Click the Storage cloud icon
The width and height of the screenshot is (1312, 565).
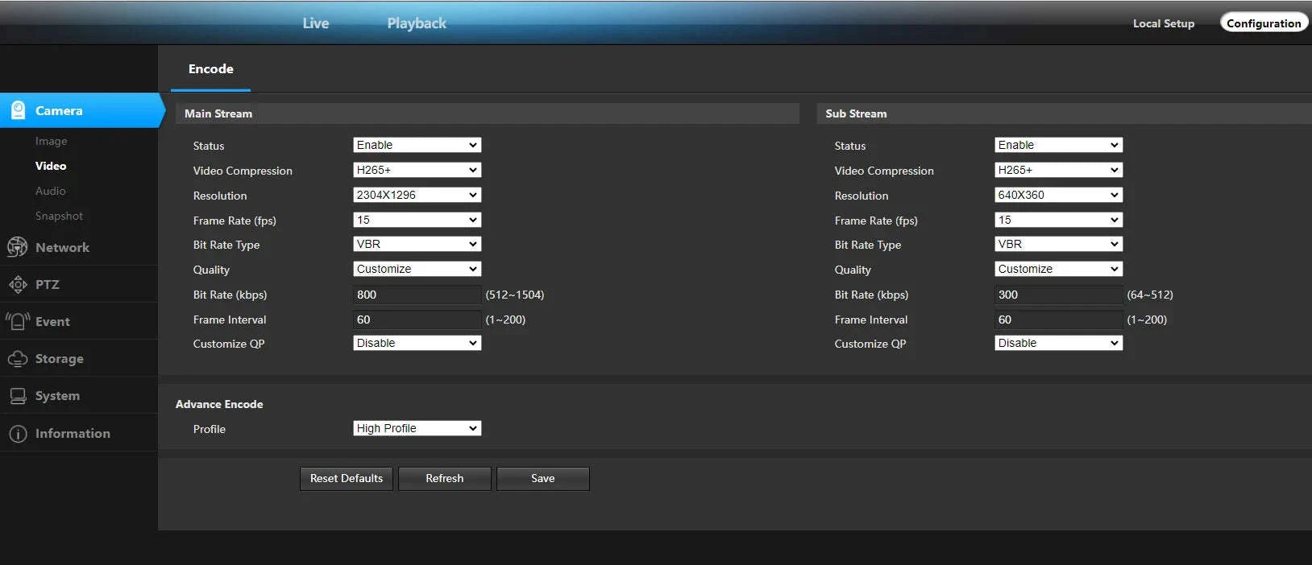point(18,359)
